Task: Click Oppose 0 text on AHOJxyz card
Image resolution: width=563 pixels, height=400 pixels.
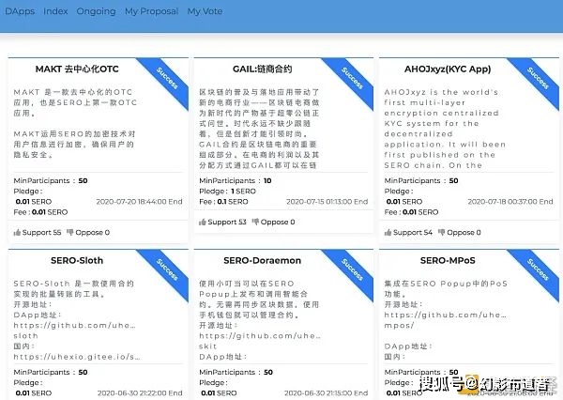Action: pyautogui.click(x=464, y=233)
